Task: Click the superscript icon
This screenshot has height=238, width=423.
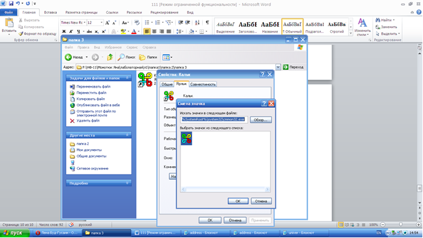Action: click(x=103, y=31)
